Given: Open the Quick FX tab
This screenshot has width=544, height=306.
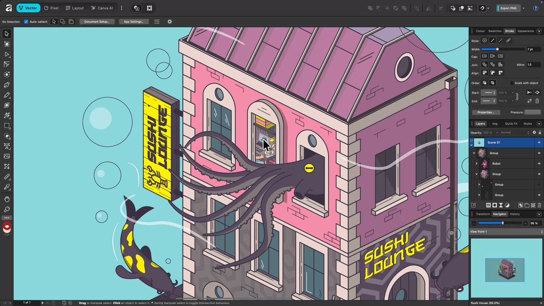Looking at the screenshot, I should point(511,123).
